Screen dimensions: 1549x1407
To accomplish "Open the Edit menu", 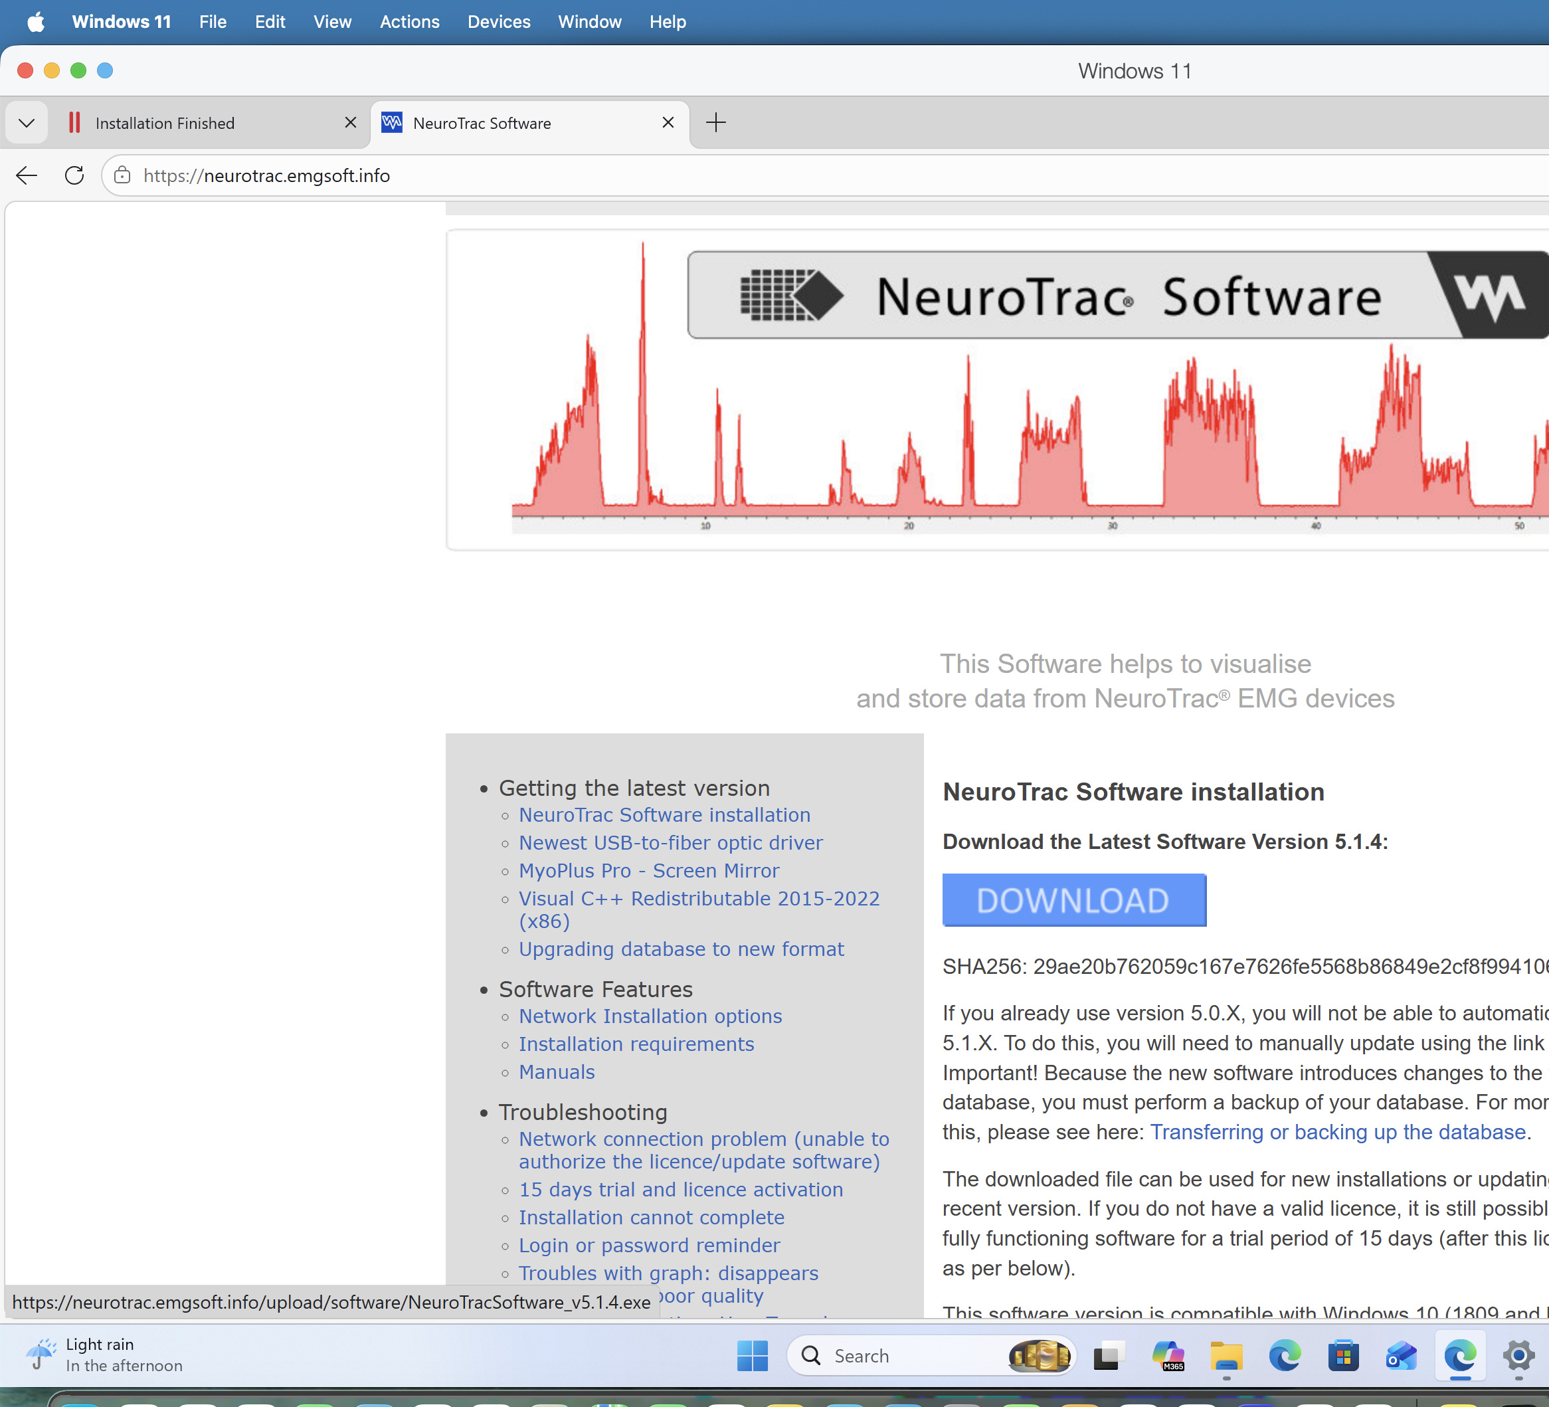I will [270, 21].
